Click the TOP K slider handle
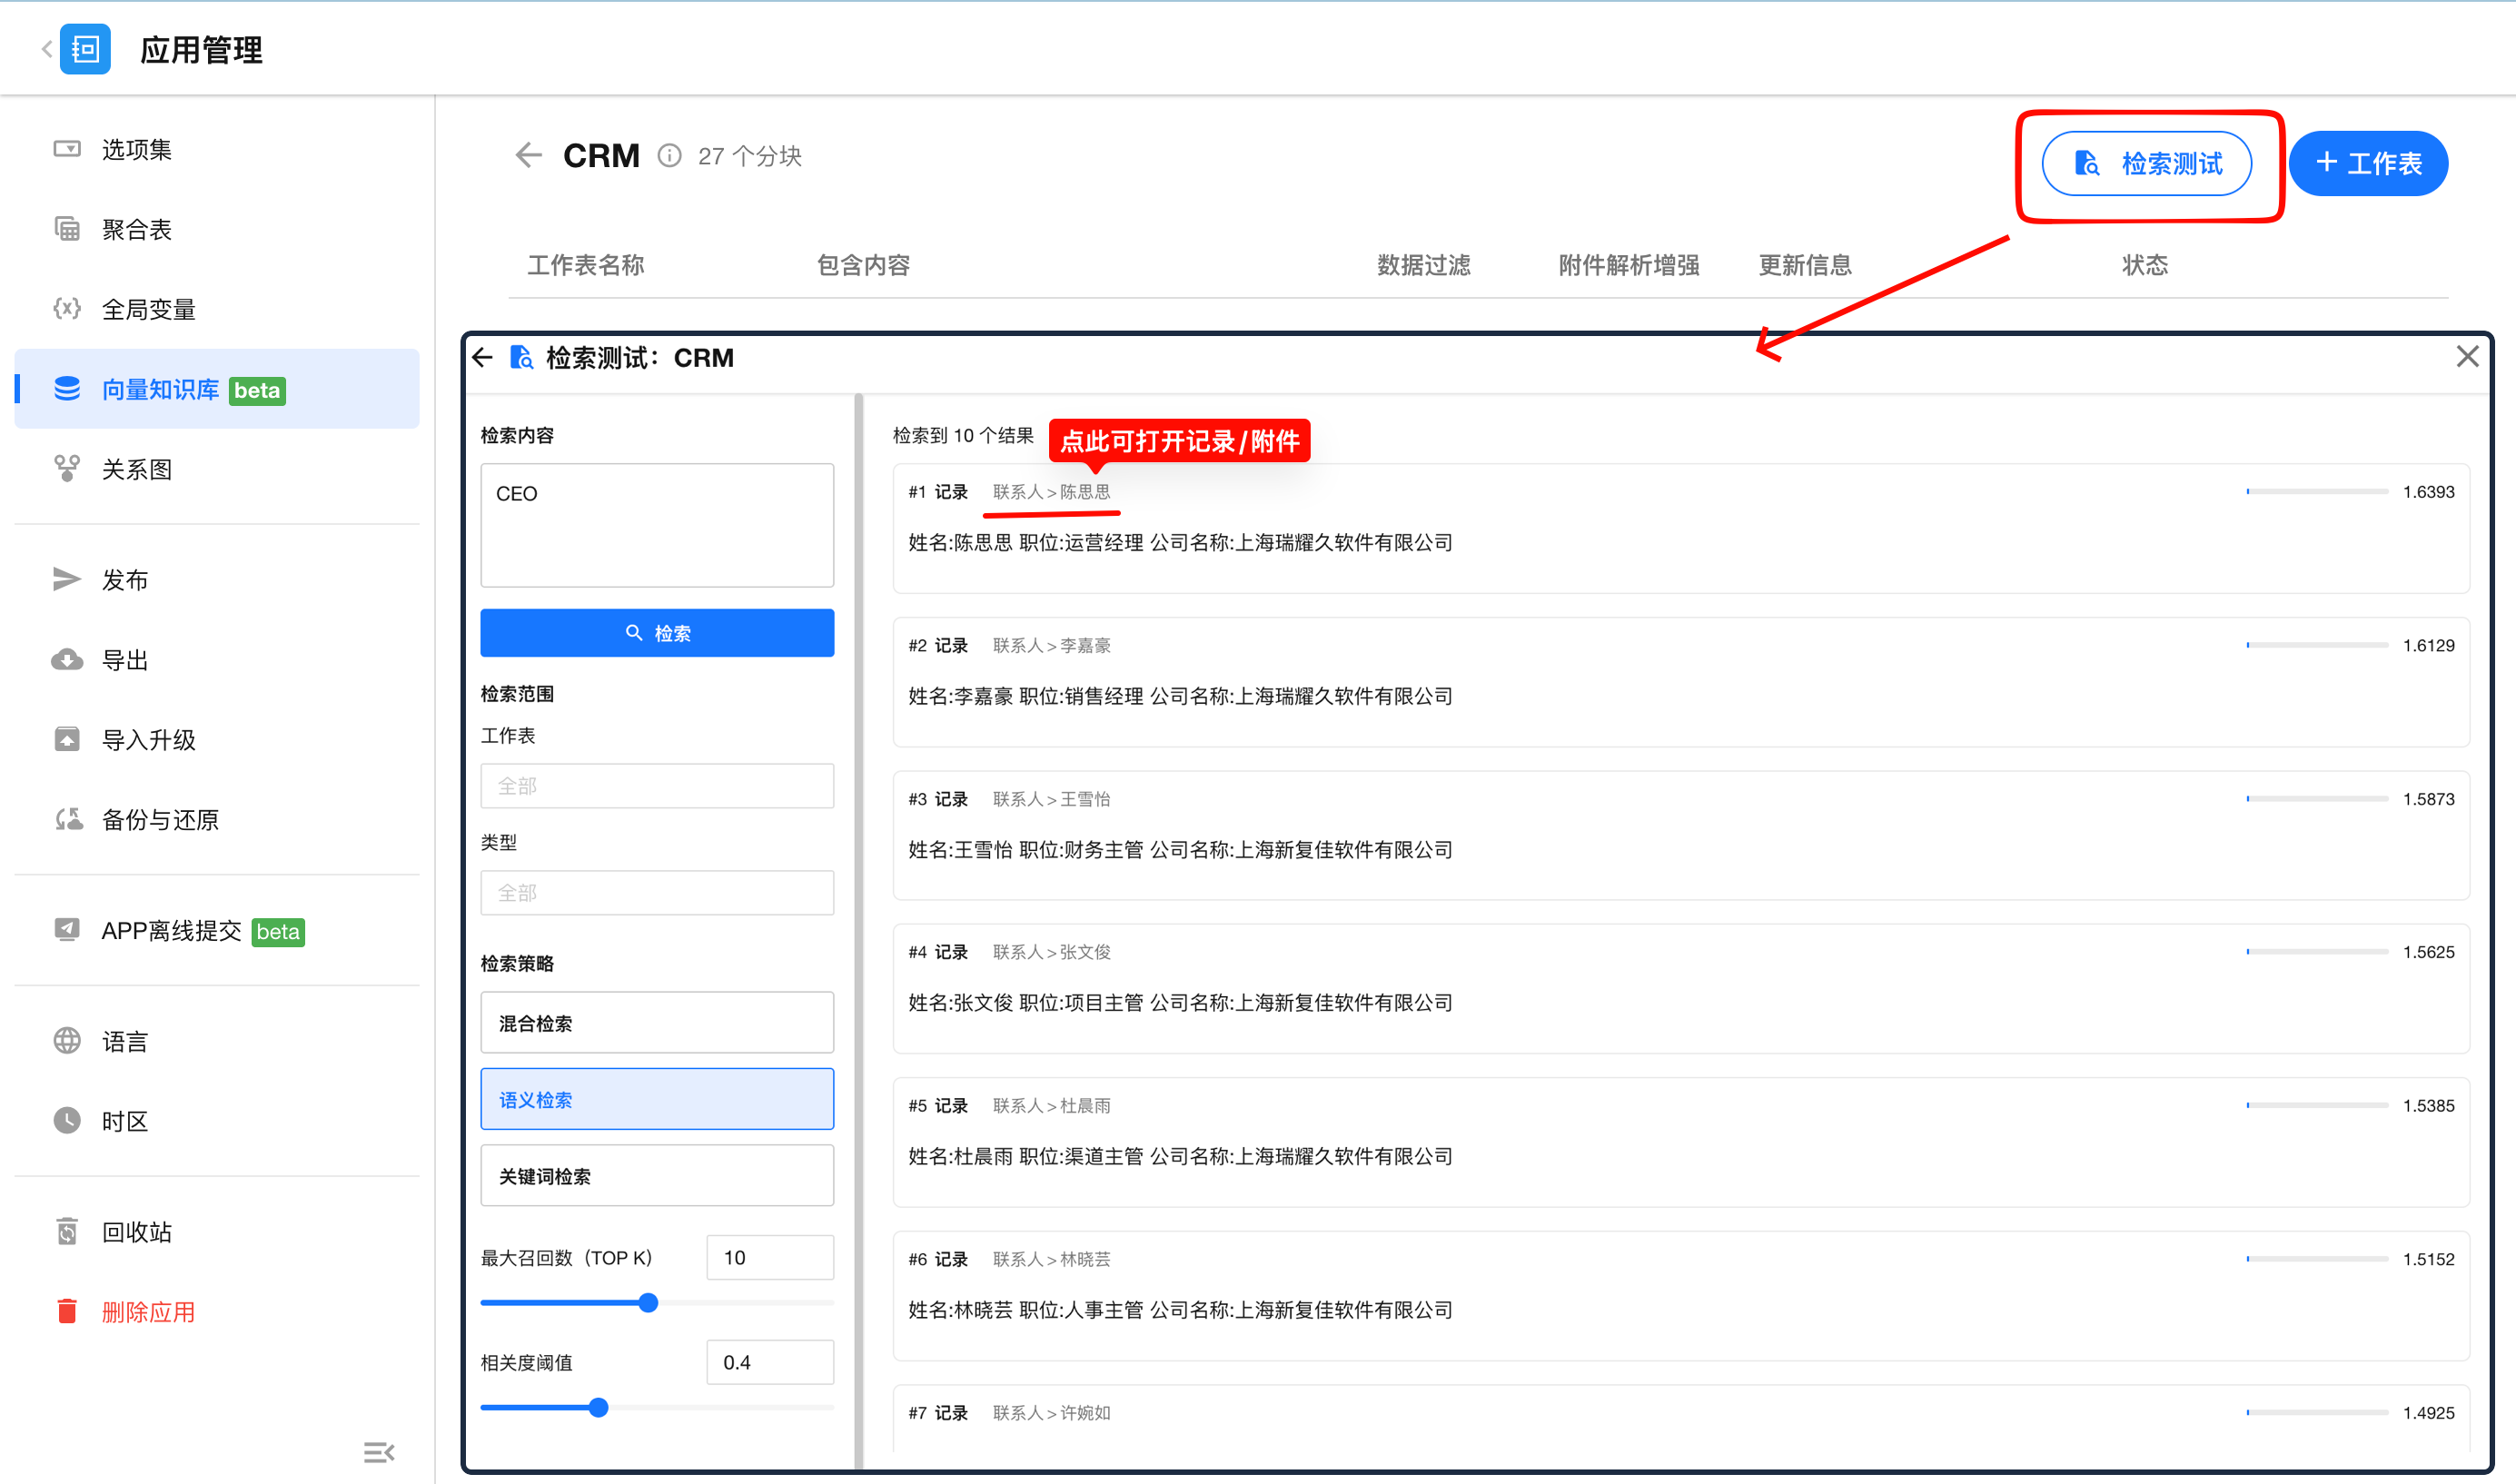The image size is (2516, 1484). click(x=648, y=1303)
